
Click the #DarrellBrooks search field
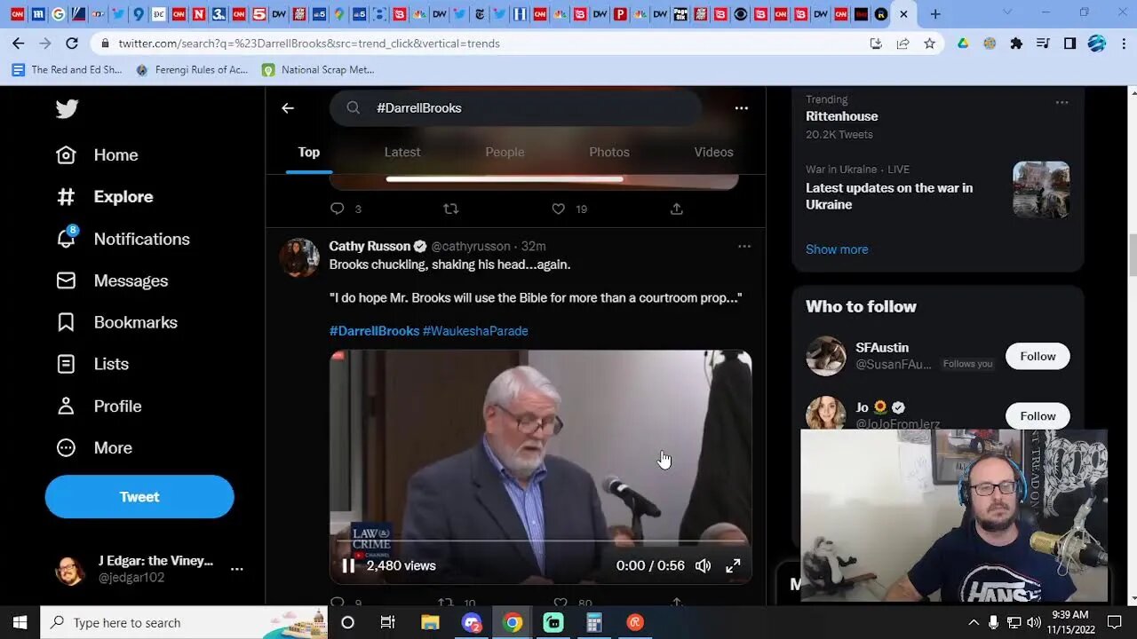(515, 107)
